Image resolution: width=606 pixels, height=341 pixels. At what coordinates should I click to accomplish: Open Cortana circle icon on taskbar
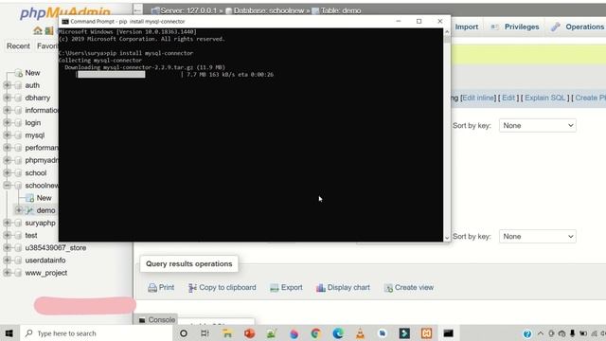point(184,333)
